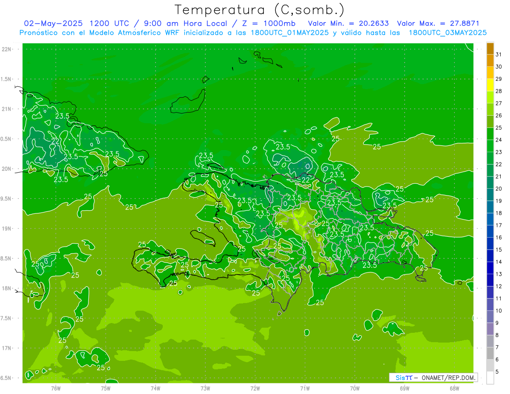Click the "Valor Max. = 27.8871" value

[x=438, y=23]
